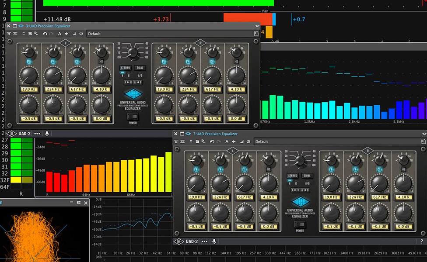Click the UA diamond logo in window 7 center
427x262 pixels.
[300, 202]
